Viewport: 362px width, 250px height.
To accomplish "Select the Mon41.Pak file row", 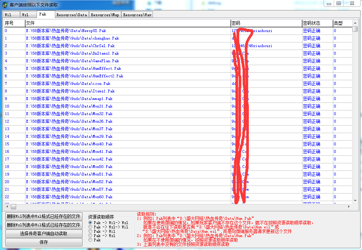I will [178, 152].
